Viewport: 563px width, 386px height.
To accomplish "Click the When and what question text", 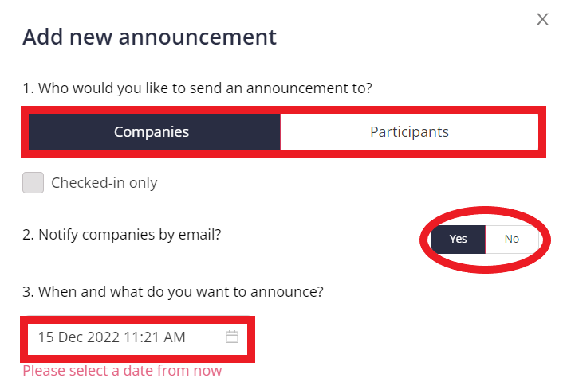I will pos(173,292).
